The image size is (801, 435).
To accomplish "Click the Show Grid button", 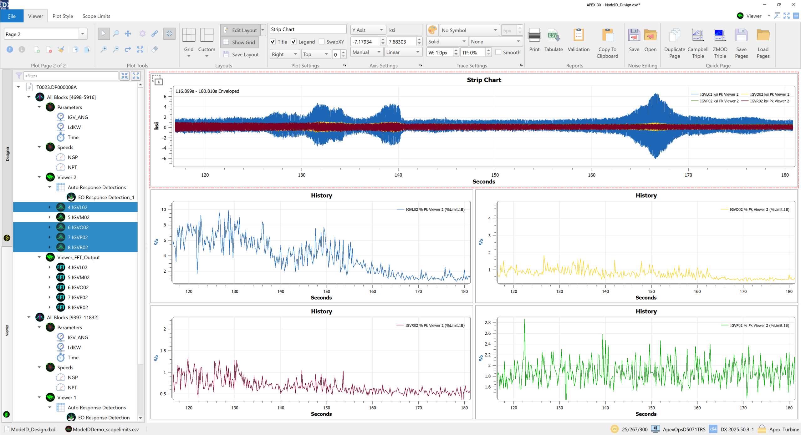I will [240, 42].
